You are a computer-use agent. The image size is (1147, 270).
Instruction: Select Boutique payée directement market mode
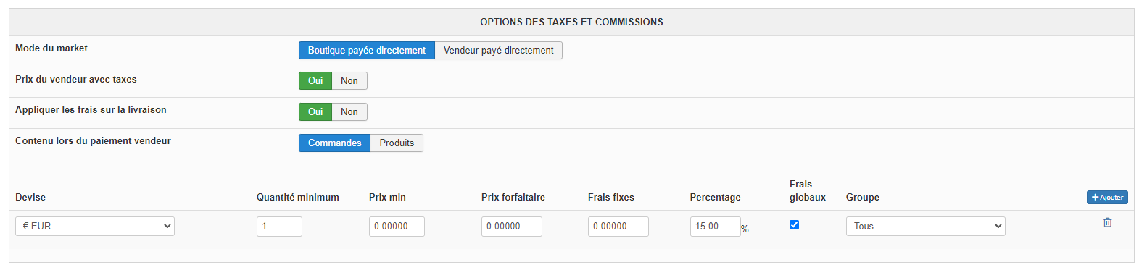(x=367, y=50)
